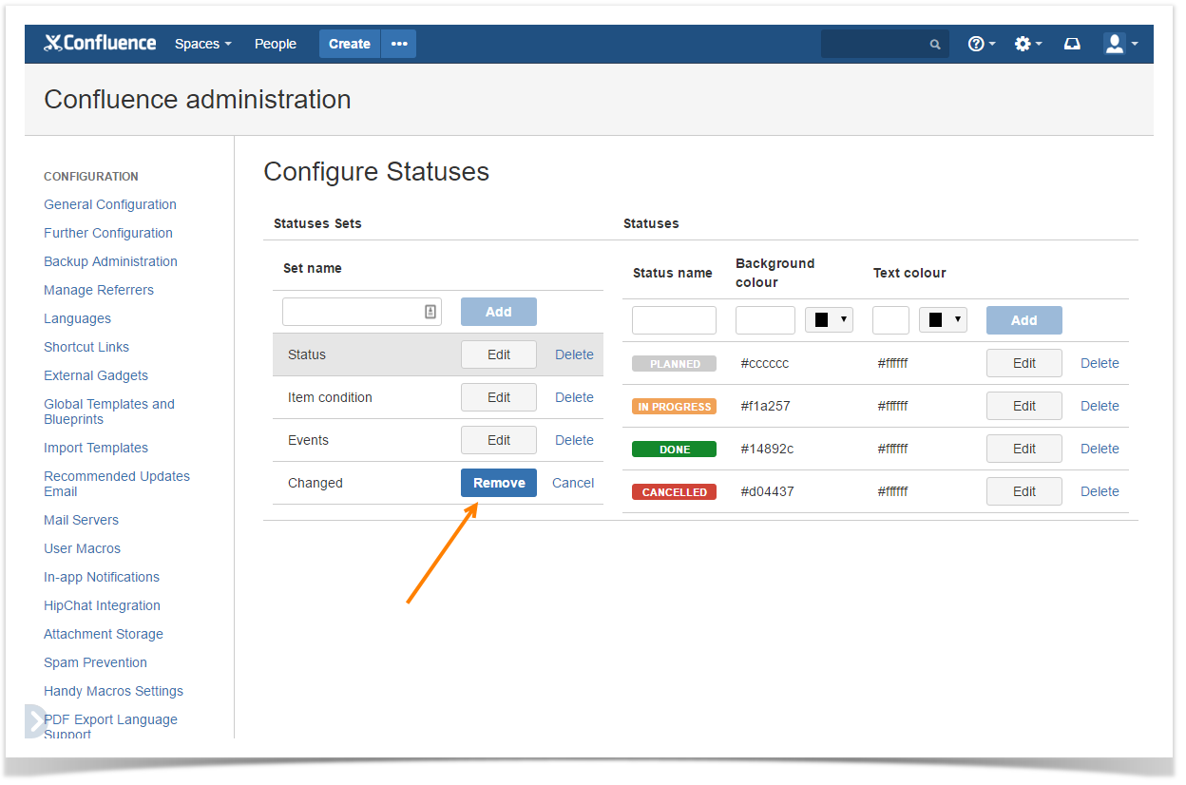Open the People menu item

(x=275, y=44)
